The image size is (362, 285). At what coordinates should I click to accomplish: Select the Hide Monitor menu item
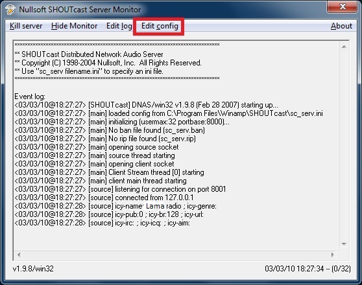point(74,26)
